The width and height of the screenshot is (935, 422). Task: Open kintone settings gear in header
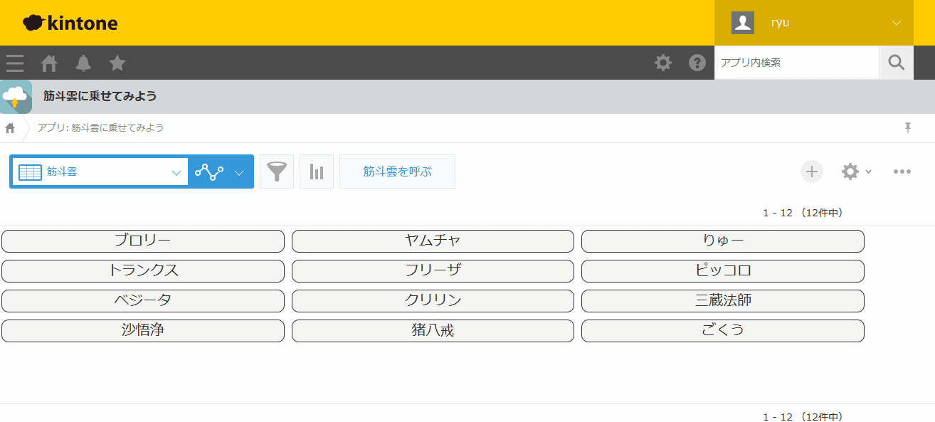click(x=663, y=63)
